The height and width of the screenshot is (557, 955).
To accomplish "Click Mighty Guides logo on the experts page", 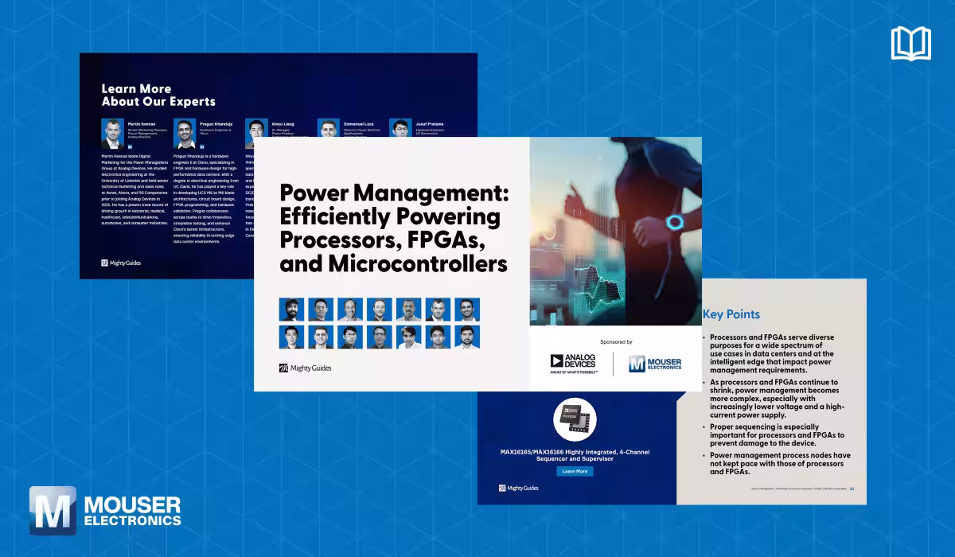I will tap(121, 263).
